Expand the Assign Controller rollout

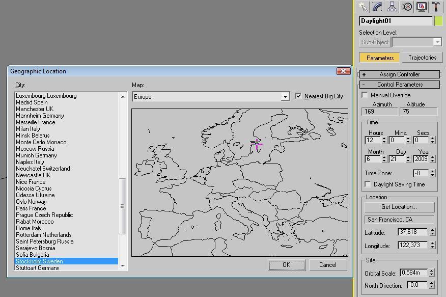(x=400, y=74)
